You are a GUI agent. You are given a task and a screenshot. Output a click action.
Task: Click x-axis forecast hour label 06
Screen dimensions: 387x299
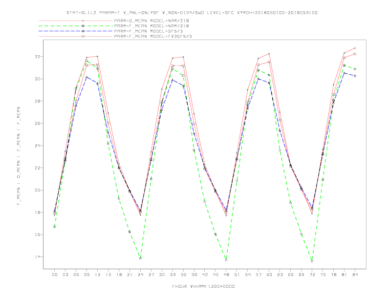coord(76,275)
